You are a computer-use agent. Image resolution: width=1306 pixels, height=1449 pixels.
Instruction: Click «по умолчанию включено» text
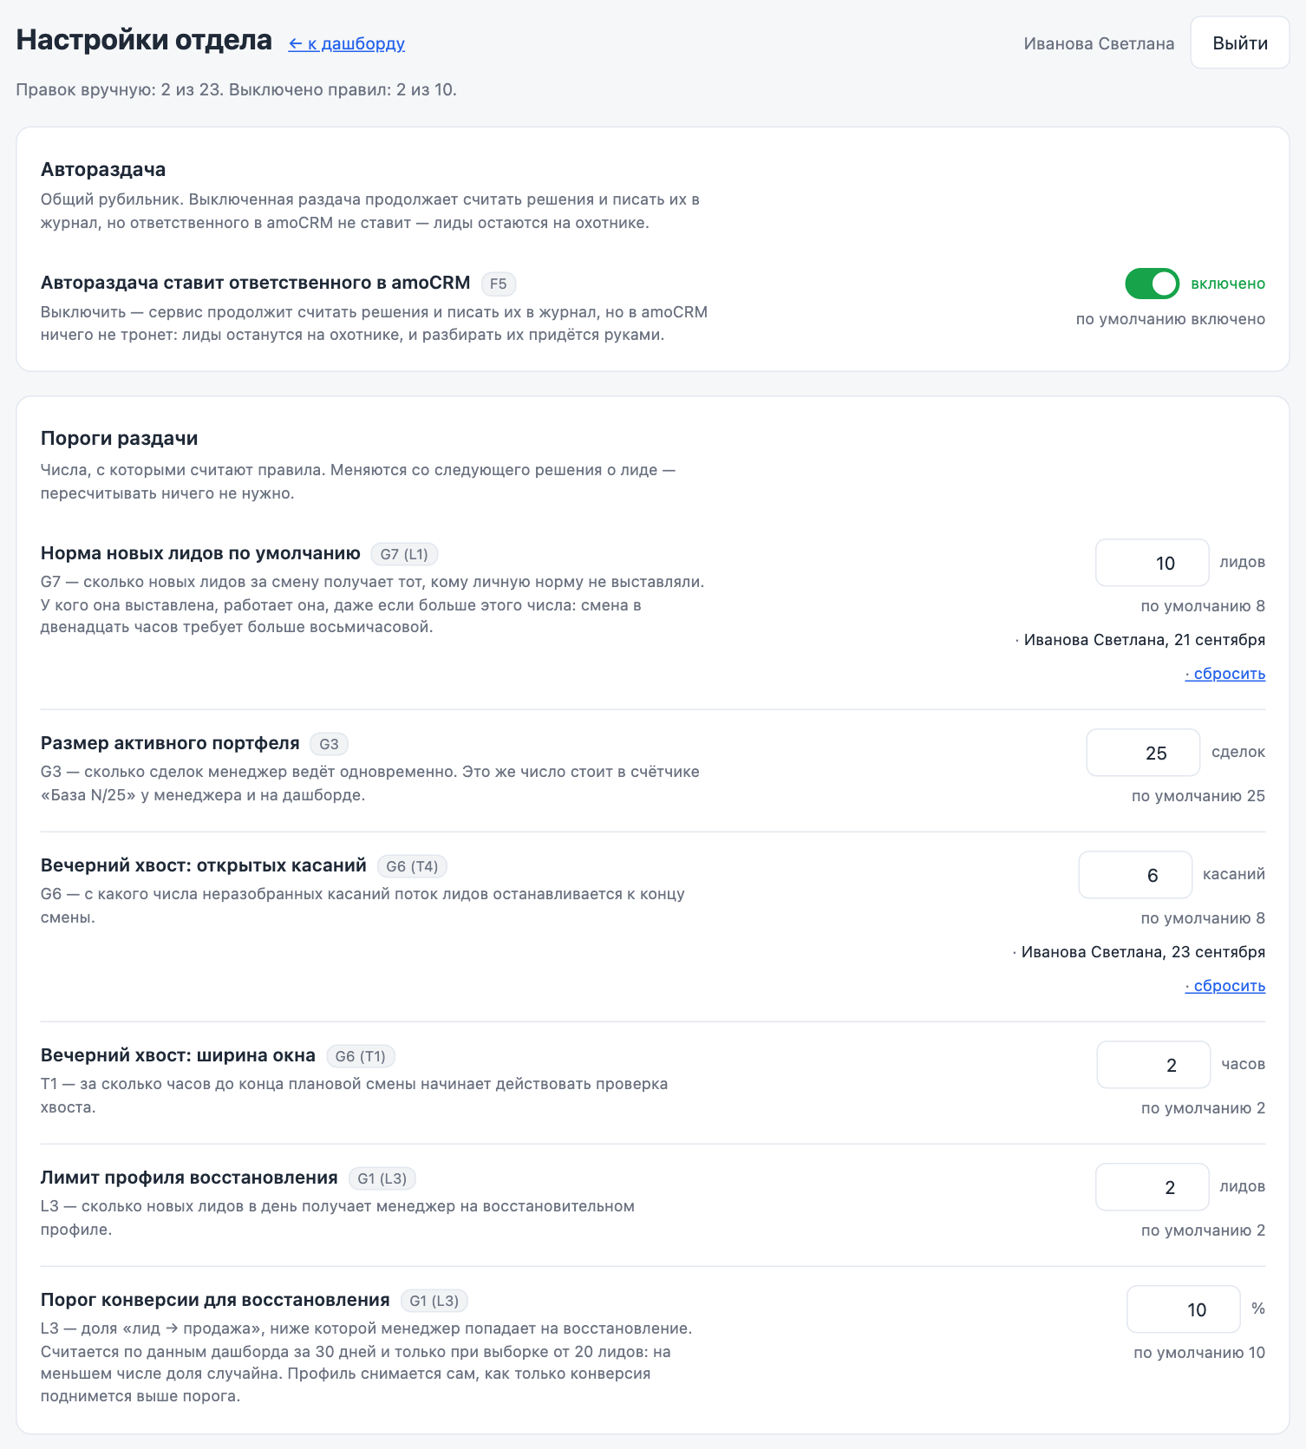1171,319
